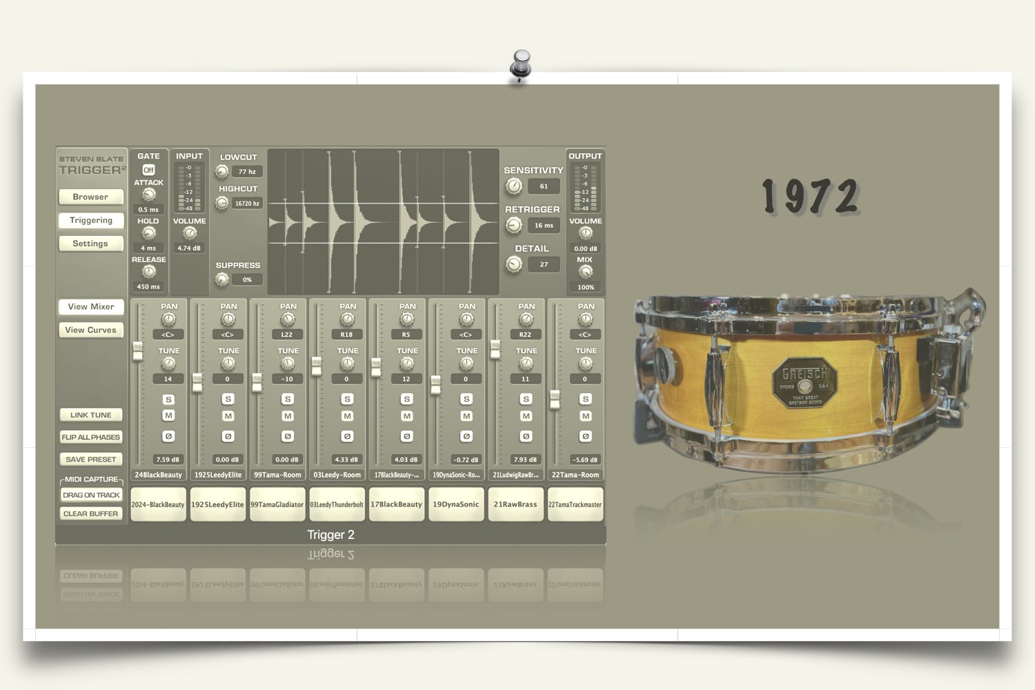Click the 16720 hz highcut value
The height and width of the screenshot is (690, 1035).
247,204
